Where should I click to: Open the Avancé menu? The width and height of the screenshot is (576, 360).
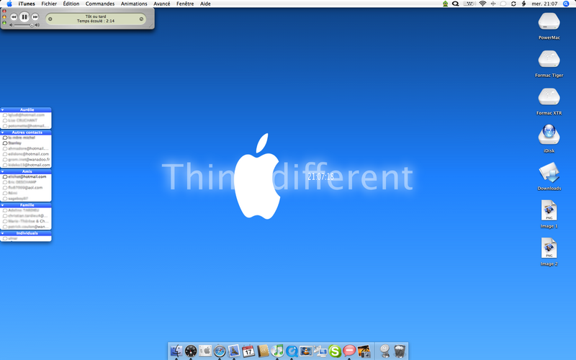[x=161, y=4]
